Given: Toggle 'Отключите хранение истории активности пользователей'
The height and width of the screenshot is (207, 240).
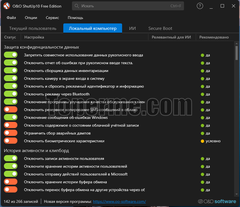Looking at the screenshot, I should pyautogui.click(x=11, y=166).
